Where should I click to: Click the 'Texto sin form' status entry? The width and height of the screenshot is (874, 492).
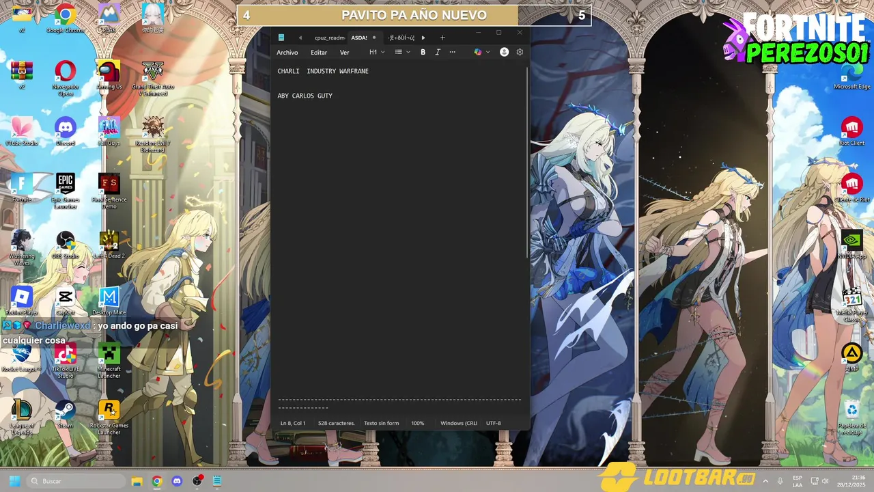381,423
